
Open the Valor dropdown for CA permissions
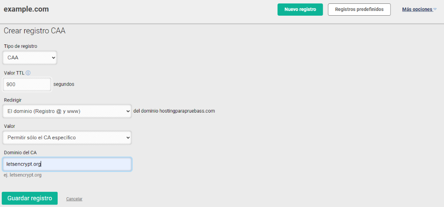[x=67, y=138]
